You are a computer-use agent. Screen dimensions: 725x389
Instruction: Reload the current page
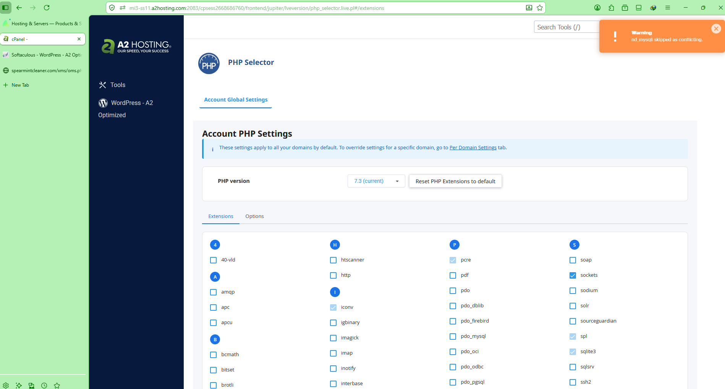(x=47, y=8)
